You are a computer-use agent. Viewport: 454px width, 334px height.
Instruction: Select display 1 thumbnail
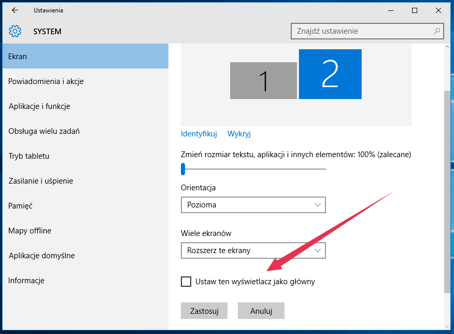tap(263, 80)
